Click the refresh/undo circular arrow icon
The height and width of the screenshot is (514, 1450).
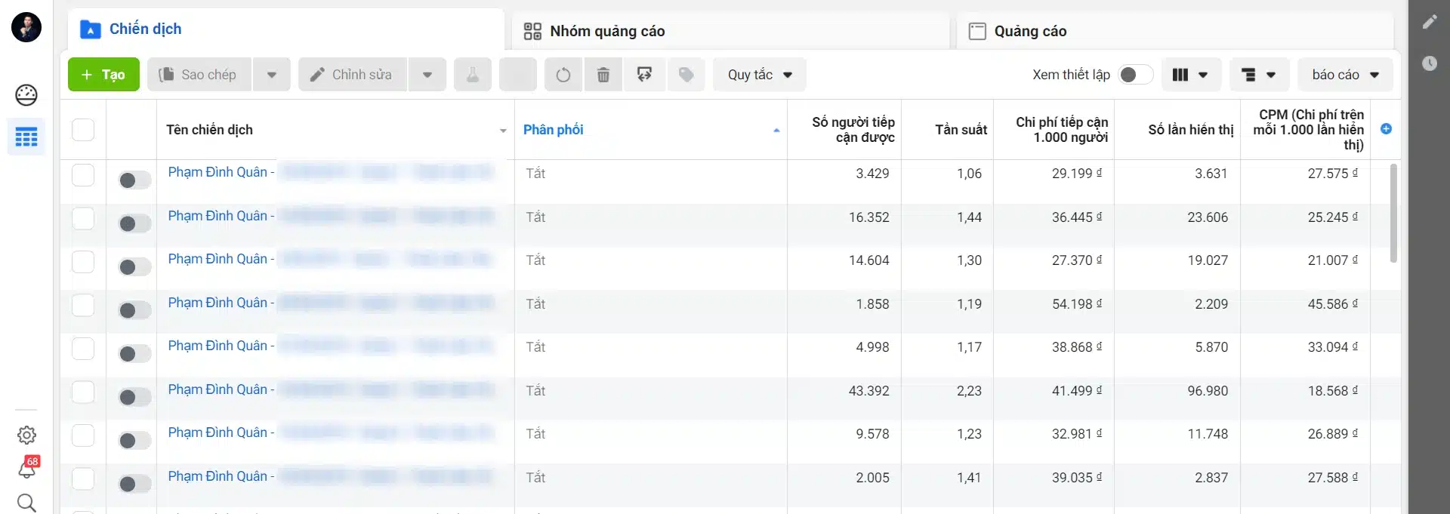coord(563,75)
